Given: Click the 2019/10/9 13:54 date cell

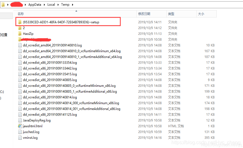Looking at the screenshot, I should click(150, 74).
